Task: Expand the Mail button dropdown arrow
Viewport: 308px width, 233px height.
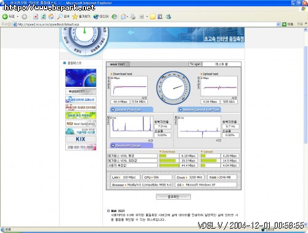Action: tap(128, 17)
